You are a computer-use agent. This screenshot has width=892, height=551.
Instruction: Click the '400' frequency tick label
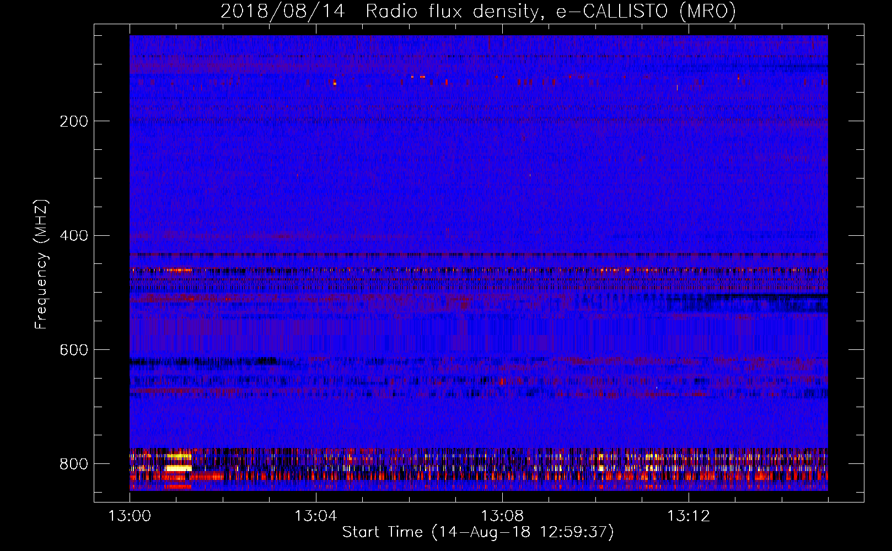click(x=73, y=236)
